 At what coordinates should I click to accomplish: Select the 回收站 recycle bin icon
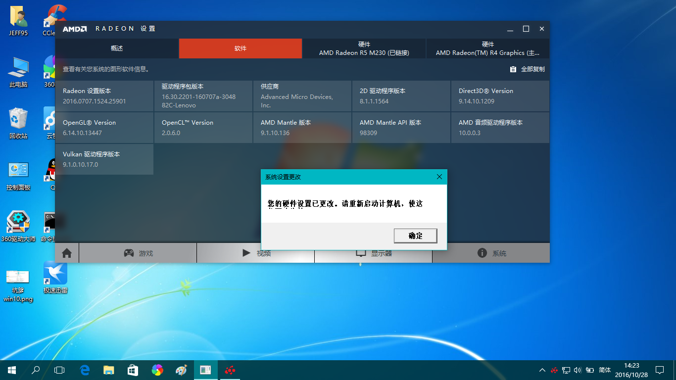tap(18, 123)
